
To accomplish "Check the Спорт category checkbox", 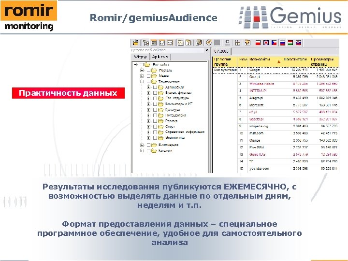I will pyautogui.click(x=155, y=127).
